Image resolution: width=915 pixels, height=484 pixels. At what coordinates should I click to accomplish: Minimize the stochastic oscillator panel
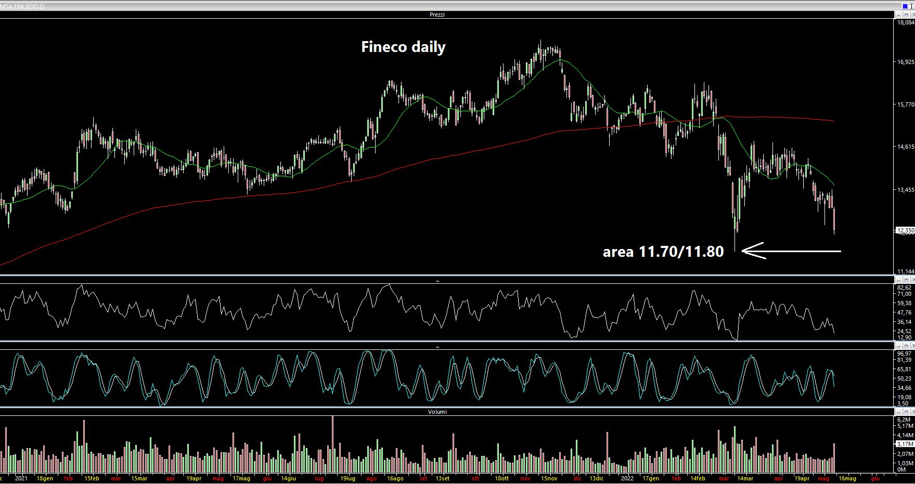tap(898, 346)
